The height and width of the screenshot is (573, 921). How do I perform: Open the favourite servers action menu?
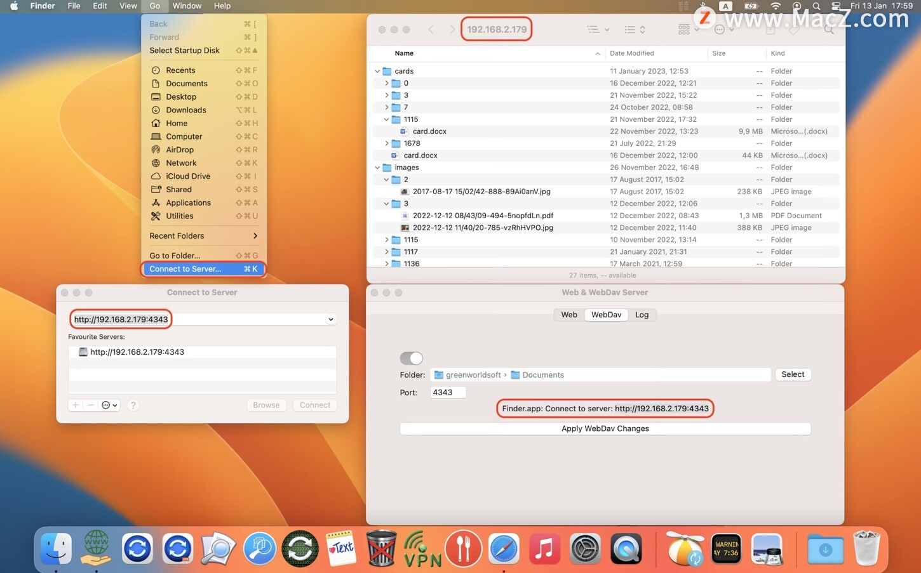[110, 405]
